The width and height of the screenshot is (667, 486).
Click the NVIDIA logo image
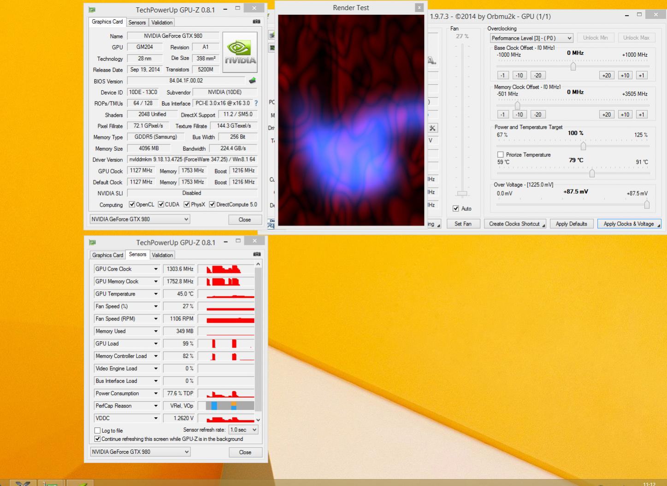[x=240, y=52]
